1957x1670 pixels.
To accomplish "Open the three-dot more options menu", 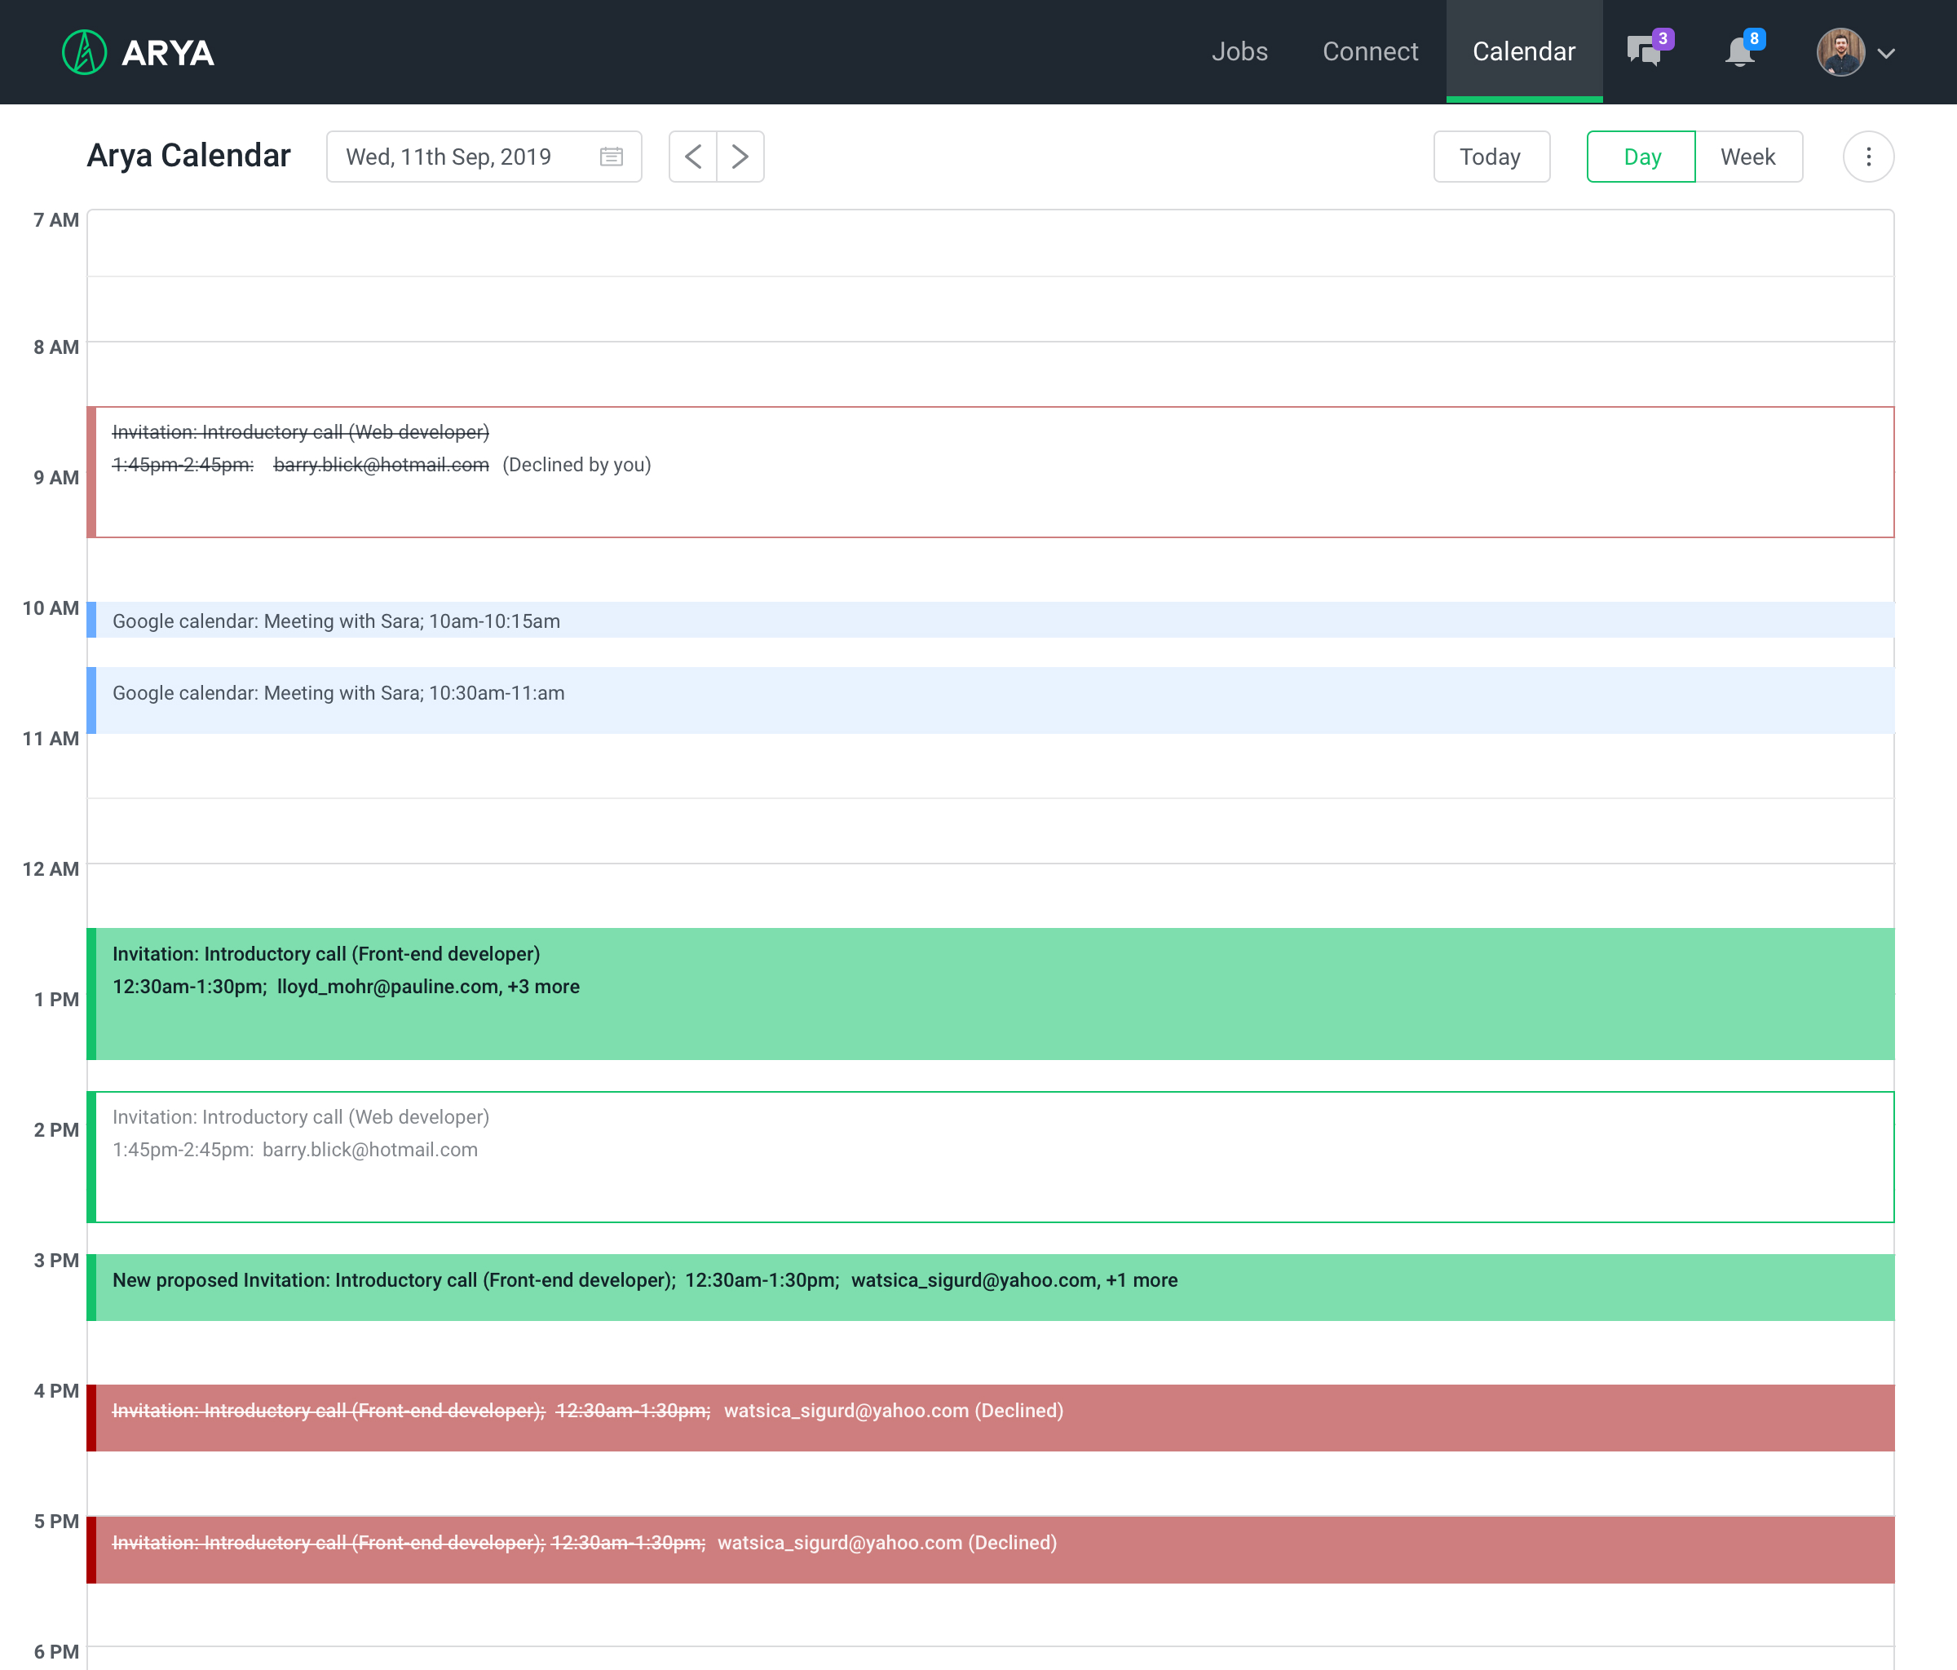I will pos(1867,157).
